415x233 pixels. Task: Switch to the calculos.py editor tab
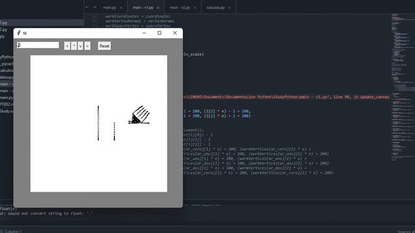point(215,8)
